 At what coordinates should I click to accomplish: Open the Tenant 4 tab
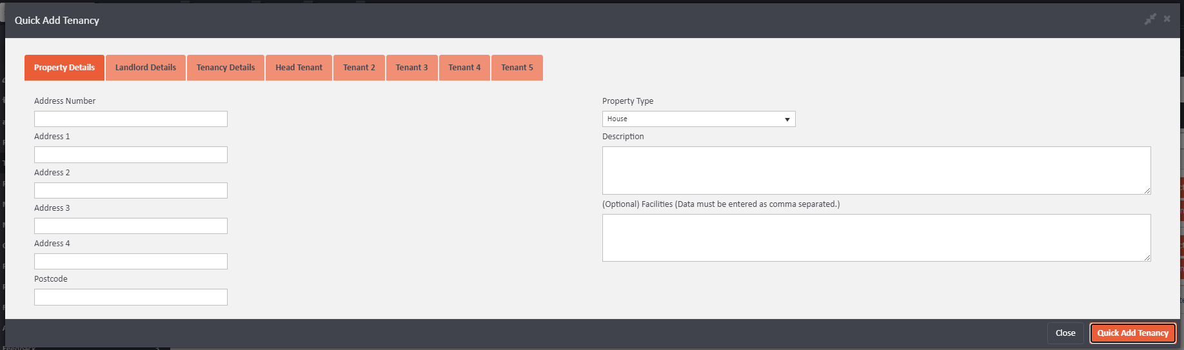(x=464, y=68)
